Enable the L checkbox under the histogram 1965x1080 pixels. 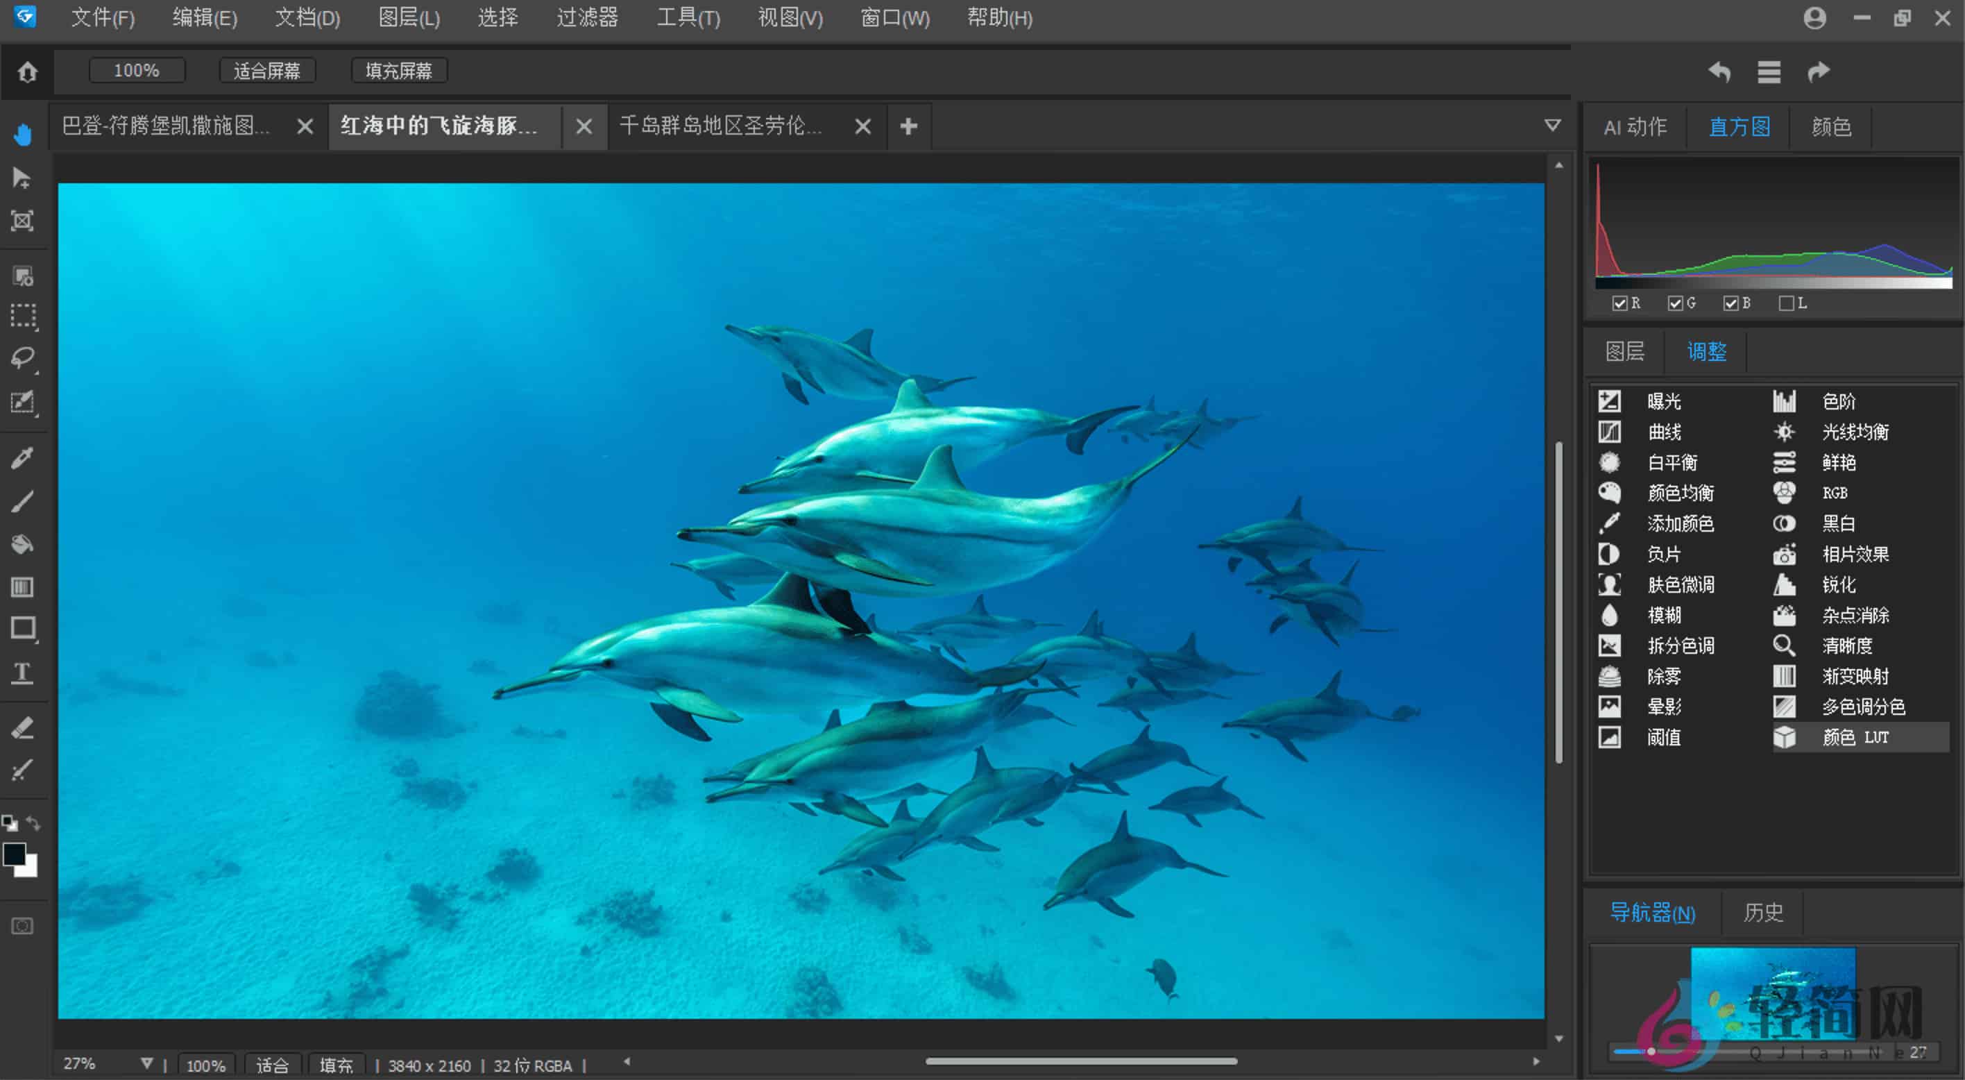click(1786, 302)
